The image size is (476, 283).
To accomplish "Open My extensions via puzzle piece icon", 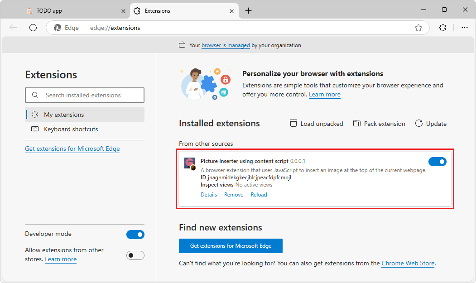I will tap(35, 115).
